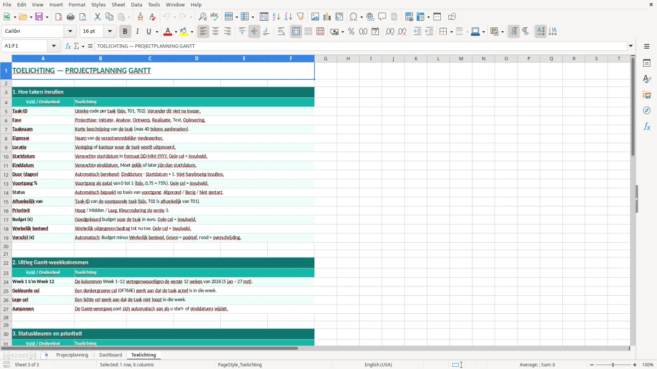Center text horizontally
Image resolution: width=657 pixels, height=369 pixels.
[216, 32]
